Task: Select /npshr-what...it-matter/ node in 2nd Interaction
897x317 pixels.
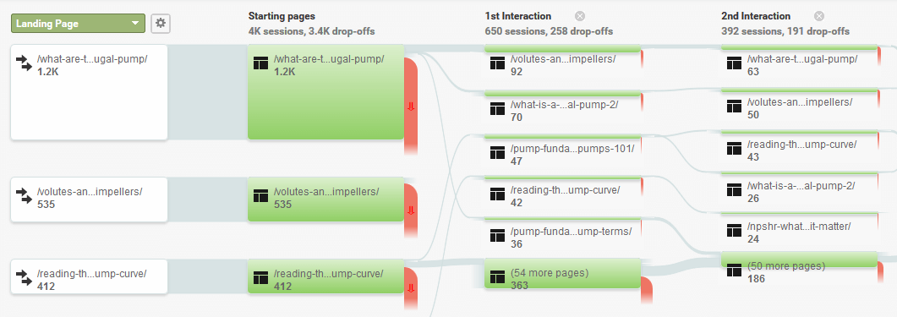Action: (799, 231)
